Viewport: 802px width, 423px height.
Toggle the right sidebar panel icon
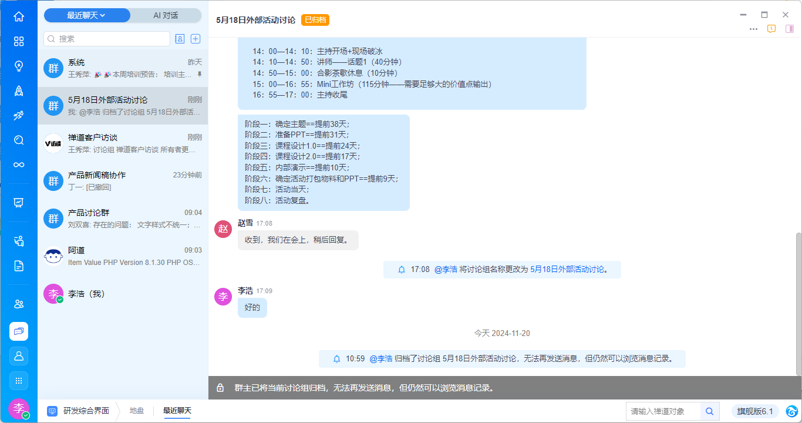pos(789,29)
